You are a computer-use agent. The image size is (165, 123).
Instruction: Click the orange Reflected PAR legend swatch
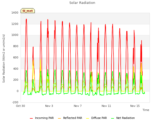tap(60, 118)
